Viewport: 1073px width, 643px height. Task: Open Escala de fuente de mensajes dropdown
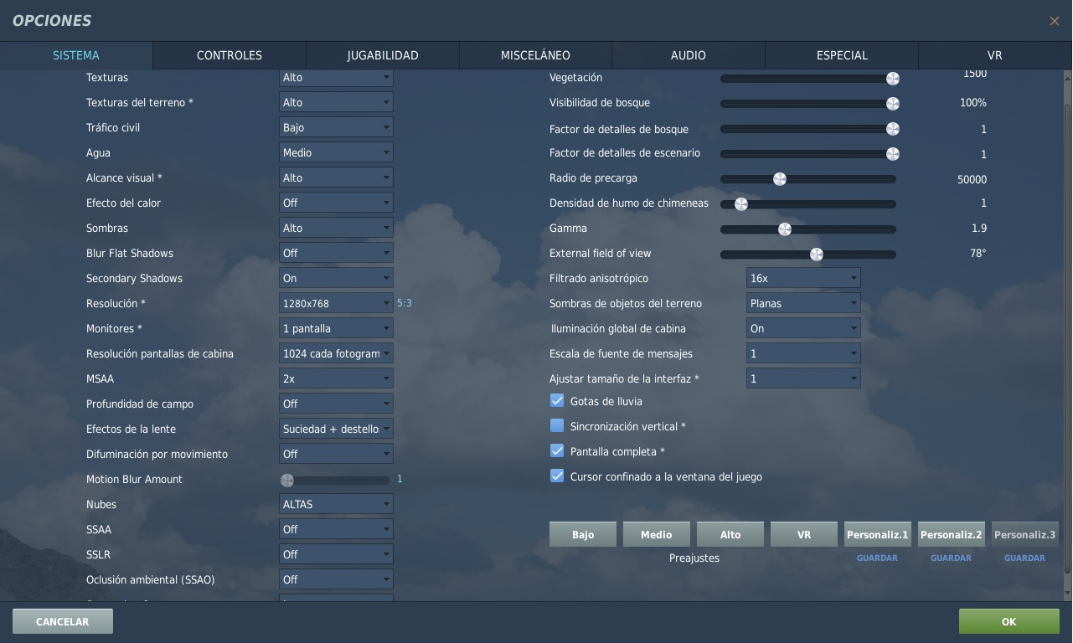tap(803, 353)
